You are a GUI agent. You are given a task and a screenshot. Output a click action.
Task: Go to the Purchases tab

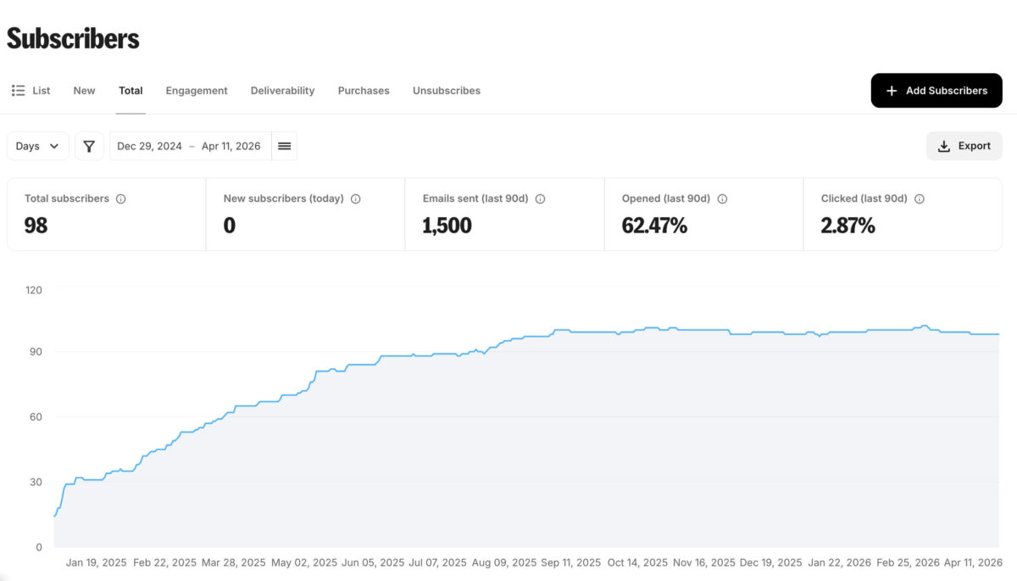pyautogui.click(x=364, y=91)
